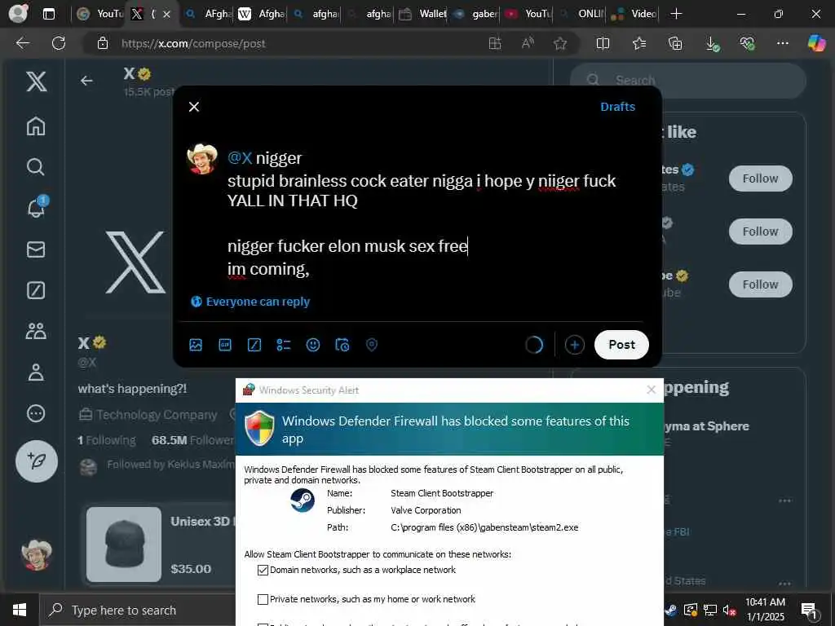This screenshot has width=835, height=626.
Task: Open Grok icon in X sidebar
Action: click(36, 290)
